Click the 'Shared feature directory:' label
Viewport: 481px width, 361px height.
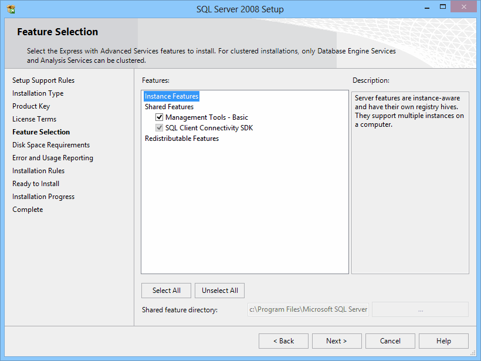tap(179, 310)
